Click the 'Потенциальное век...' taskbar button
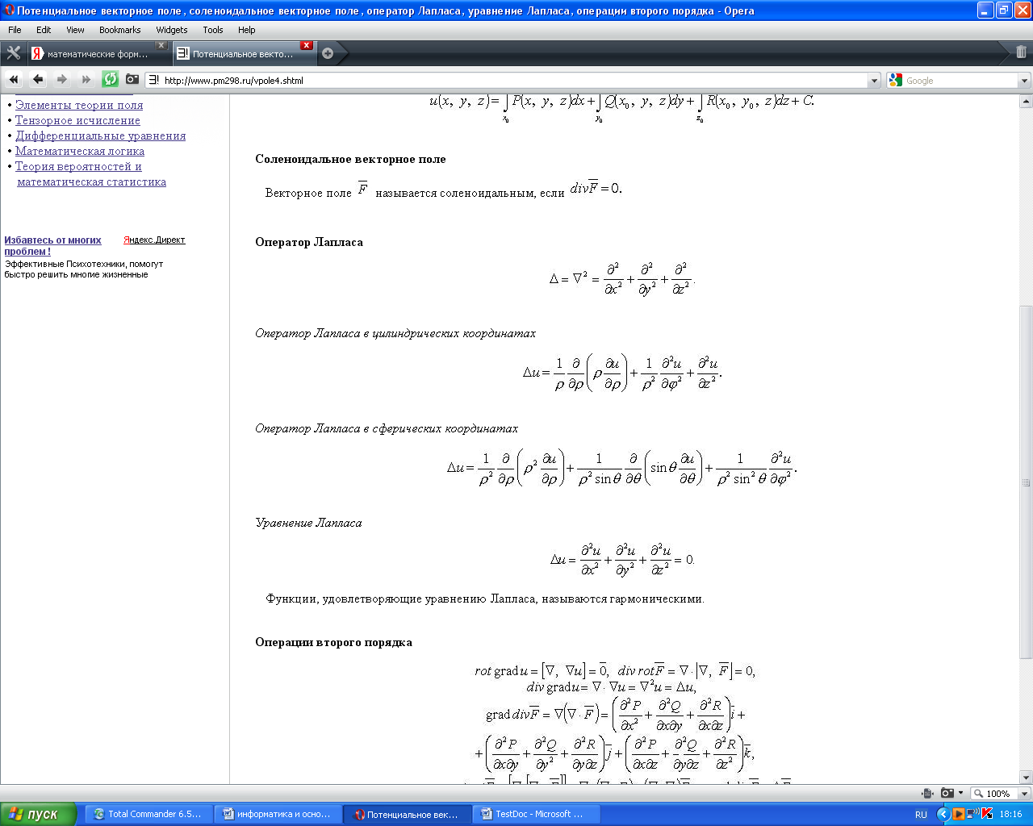This screenshot has height=826, width=1033. pyautogui.click(x=408, y=814)
